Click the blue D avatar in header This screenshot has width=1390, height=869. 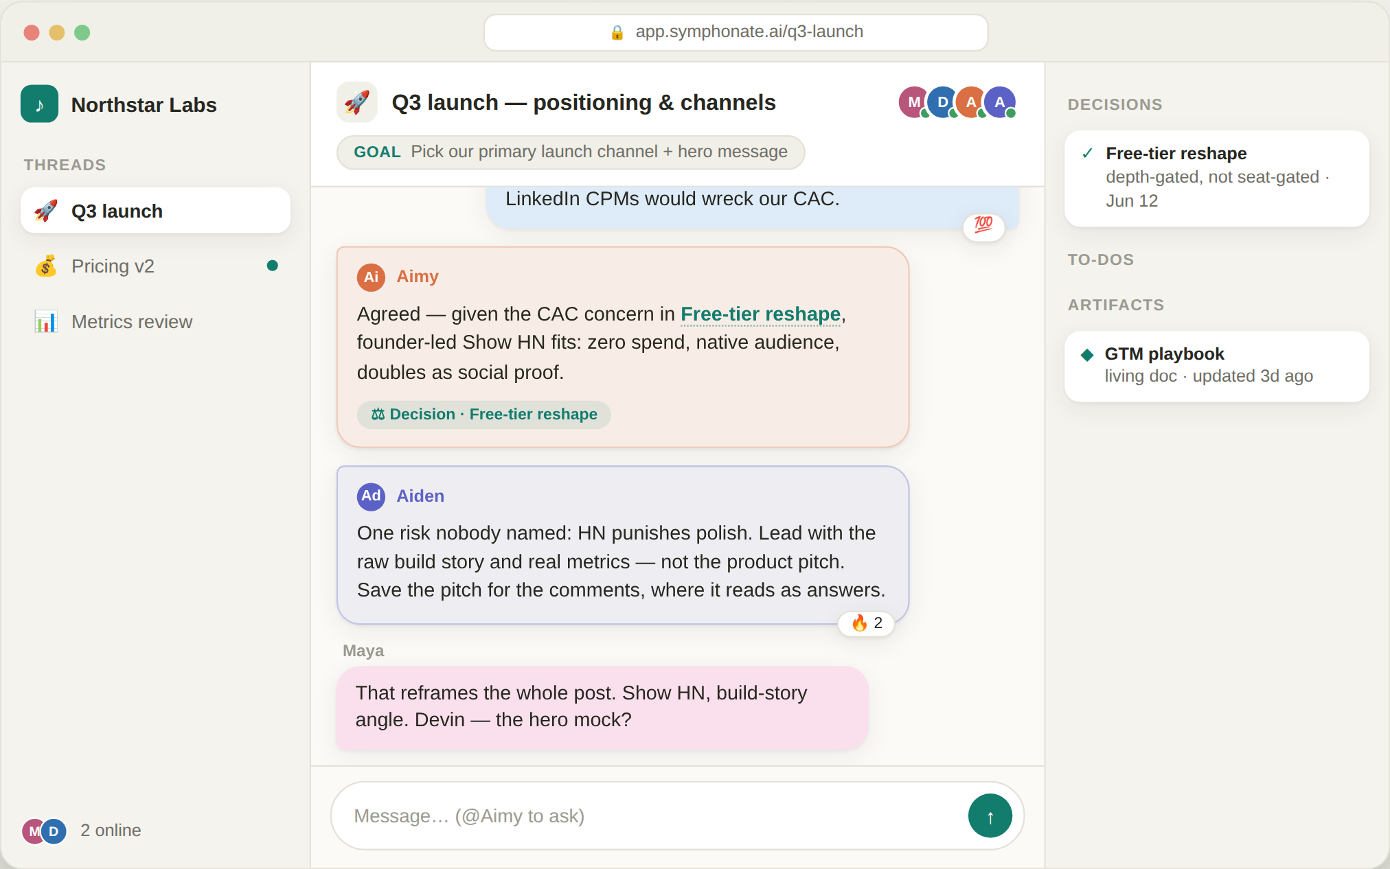(943, 102)
